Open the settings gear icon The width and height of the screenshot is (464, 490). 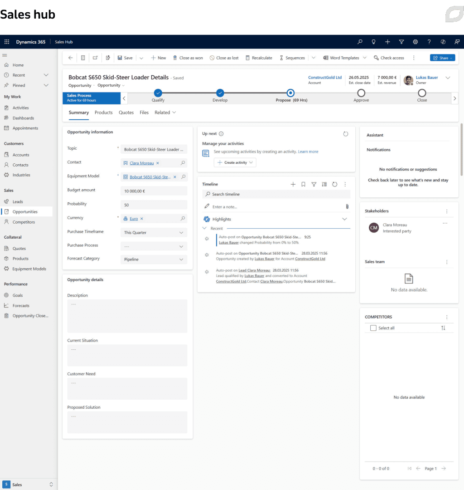(416, 42)
